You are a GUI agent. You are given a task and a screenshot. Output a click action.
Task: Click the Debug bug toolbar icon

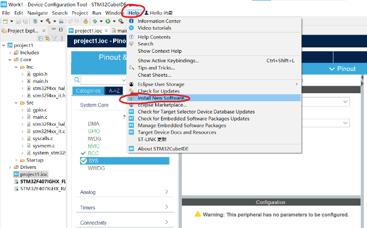[x=95, y=21]
